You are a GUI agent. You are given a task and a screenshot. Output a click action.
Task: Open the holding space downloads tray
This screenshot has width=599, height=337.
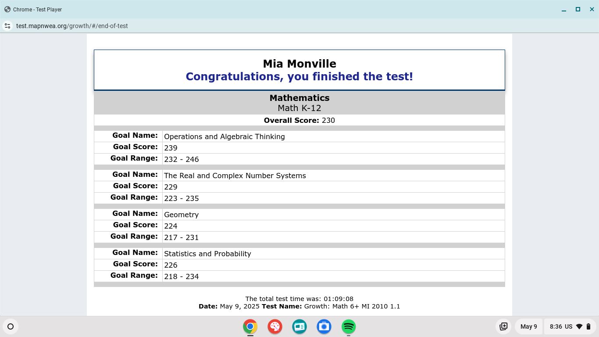tap(504, 326)
